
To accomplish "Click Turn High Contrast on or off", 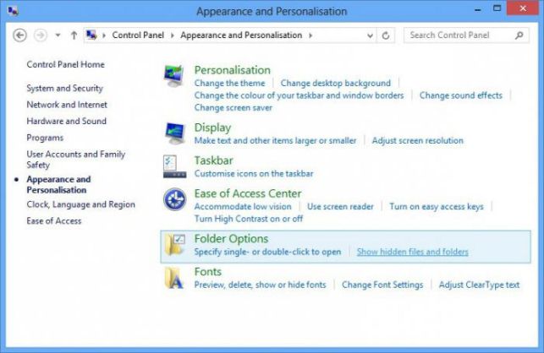I will (249, 219).
